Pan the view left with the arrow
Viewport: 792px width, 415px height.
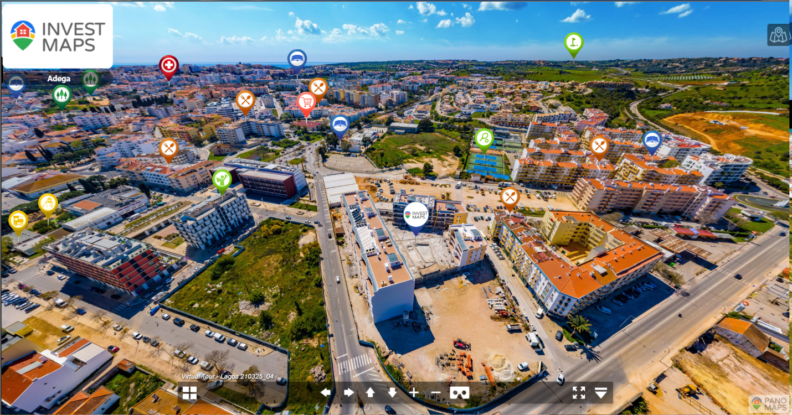tap(326, 392)
